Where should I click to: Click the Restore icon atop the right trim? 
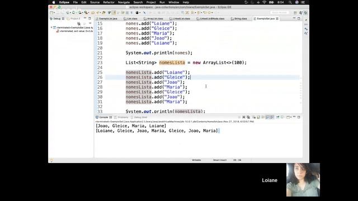[306, 20]
